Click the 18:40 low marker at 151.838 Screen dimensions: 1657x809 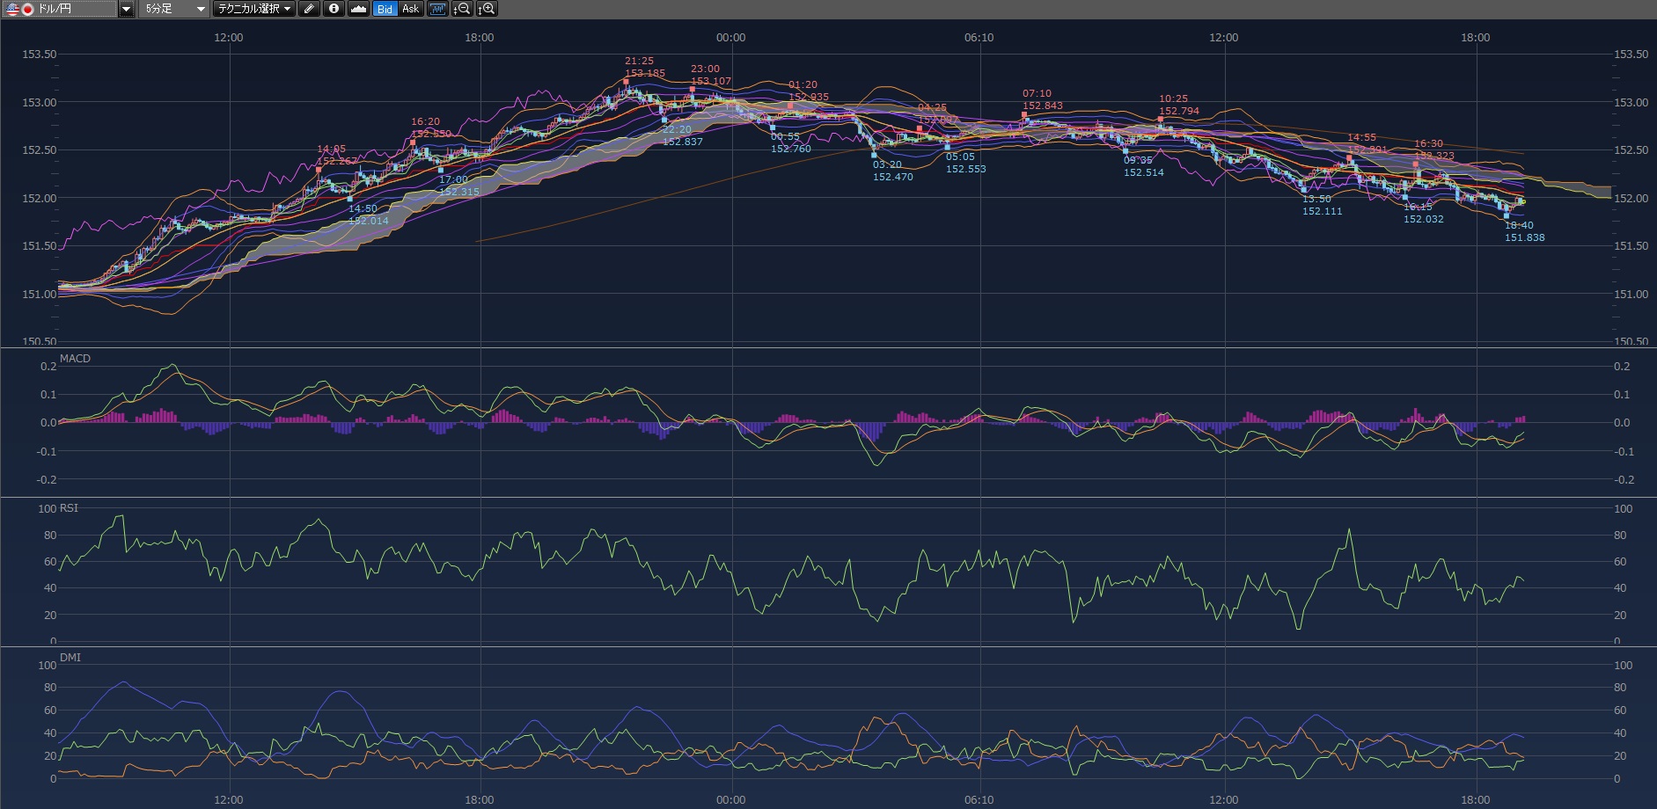click(x=1507, y=215)
